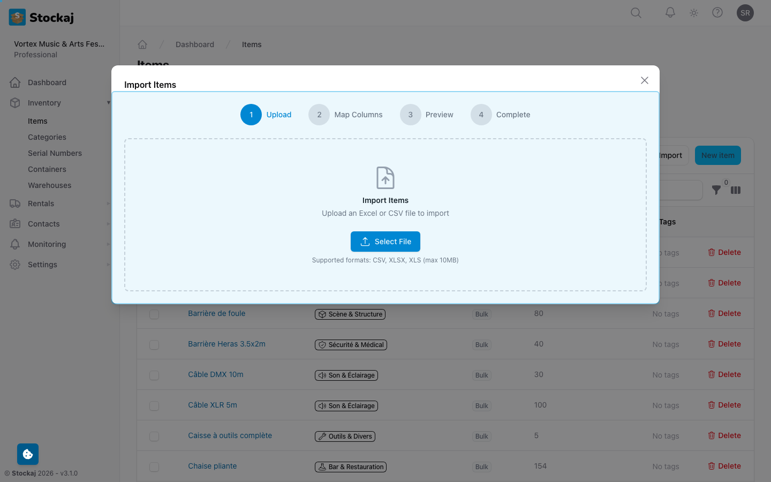Click the SR user avatar
Viewport: 771px width, 482px height.
tap(745, 12)
